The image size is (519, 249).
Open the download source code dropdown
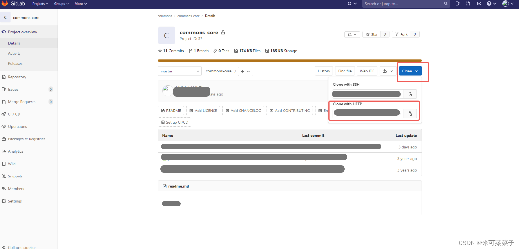388,71
